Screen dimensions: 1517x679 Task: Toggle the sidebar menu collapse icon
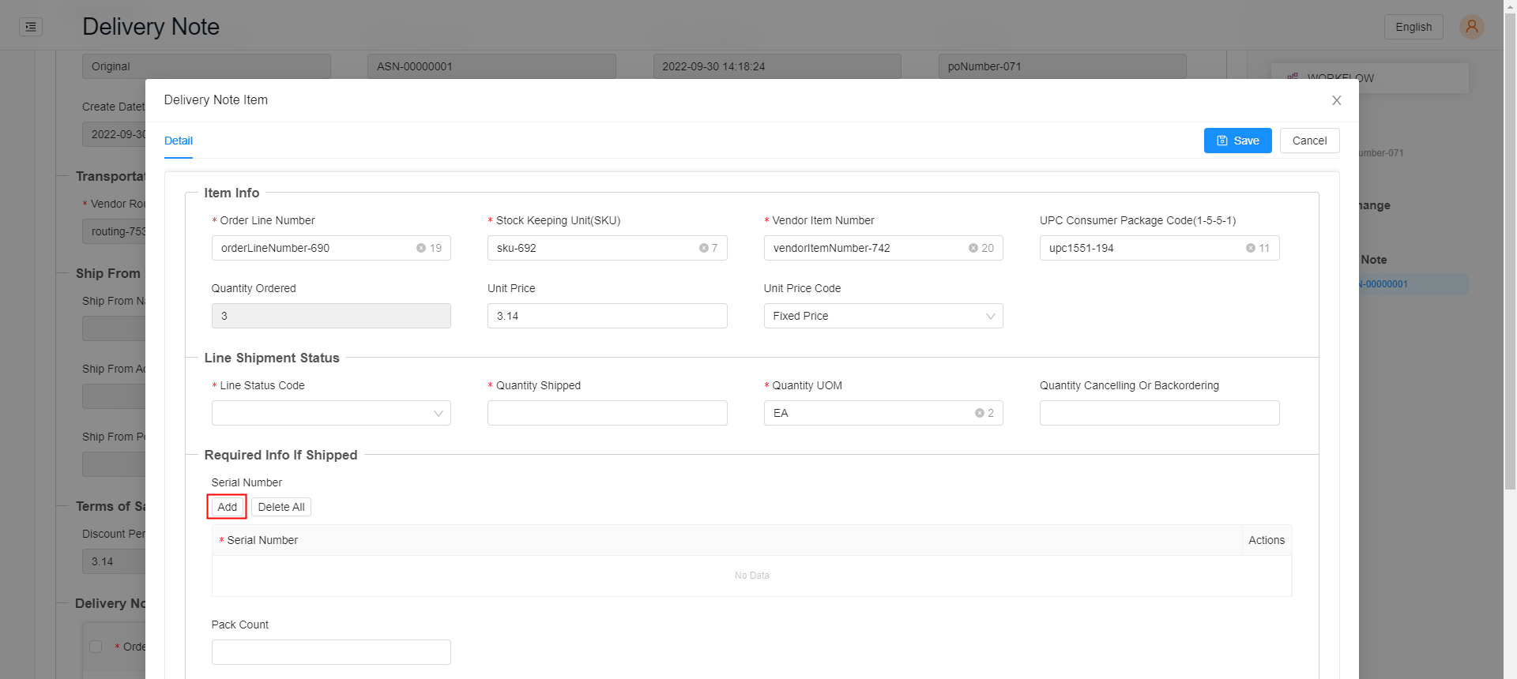click(x=31, y=27)
